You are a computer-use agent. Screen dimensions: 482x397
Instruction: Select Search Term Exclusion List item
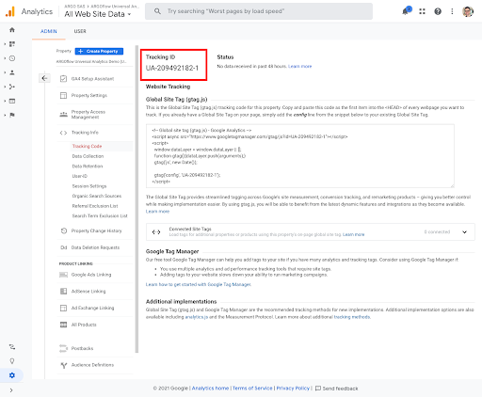coord(100,216)
